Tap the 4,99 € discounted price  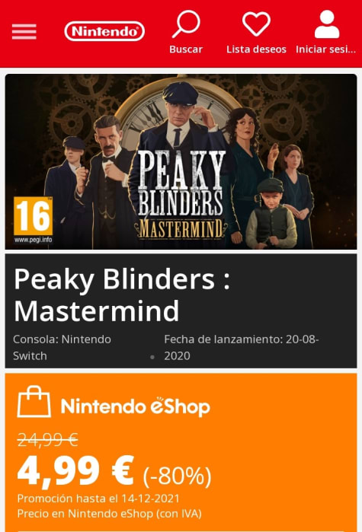[x=75, y=471]
